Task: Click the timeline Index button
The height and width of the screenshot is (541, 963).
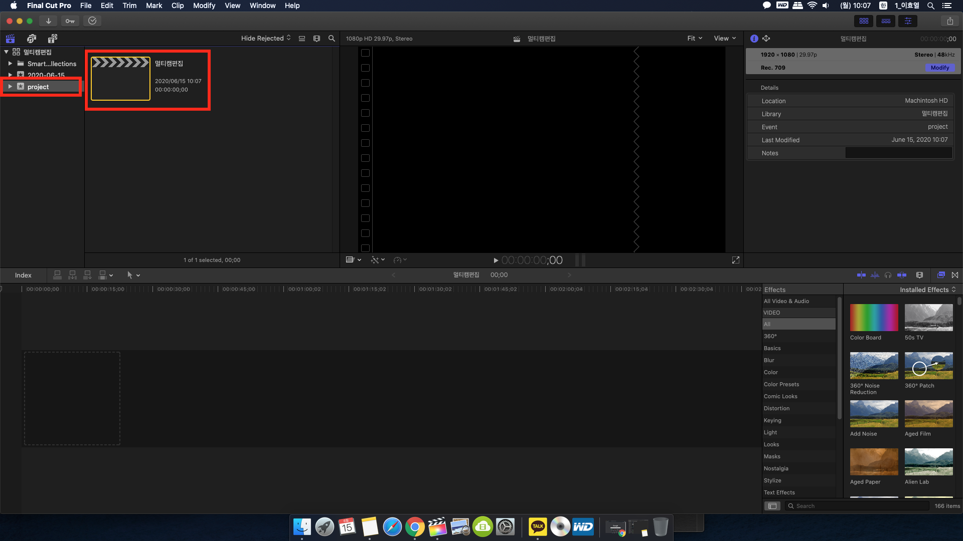Action: [23, 275]
